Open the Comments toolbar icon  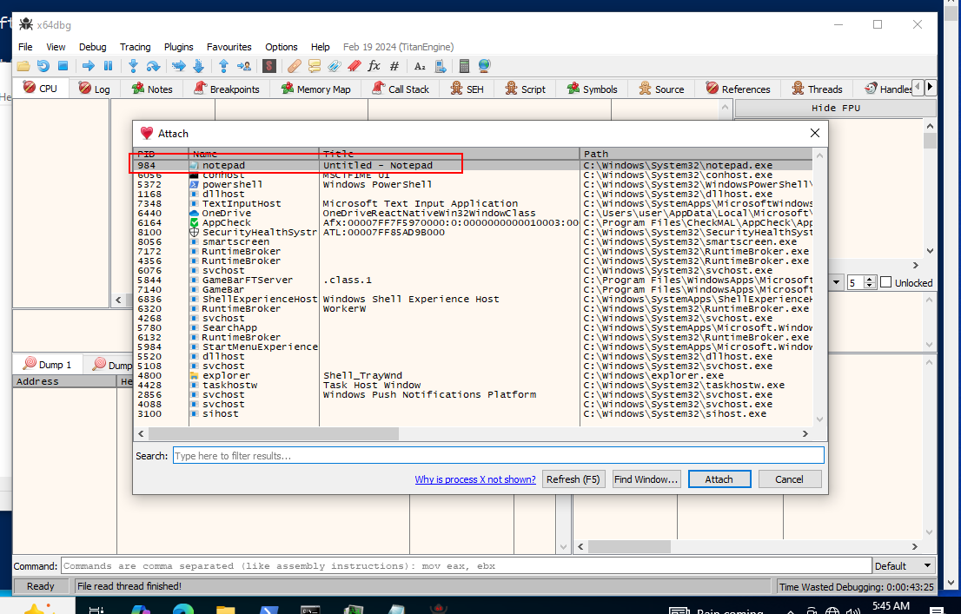pos(315,65)
